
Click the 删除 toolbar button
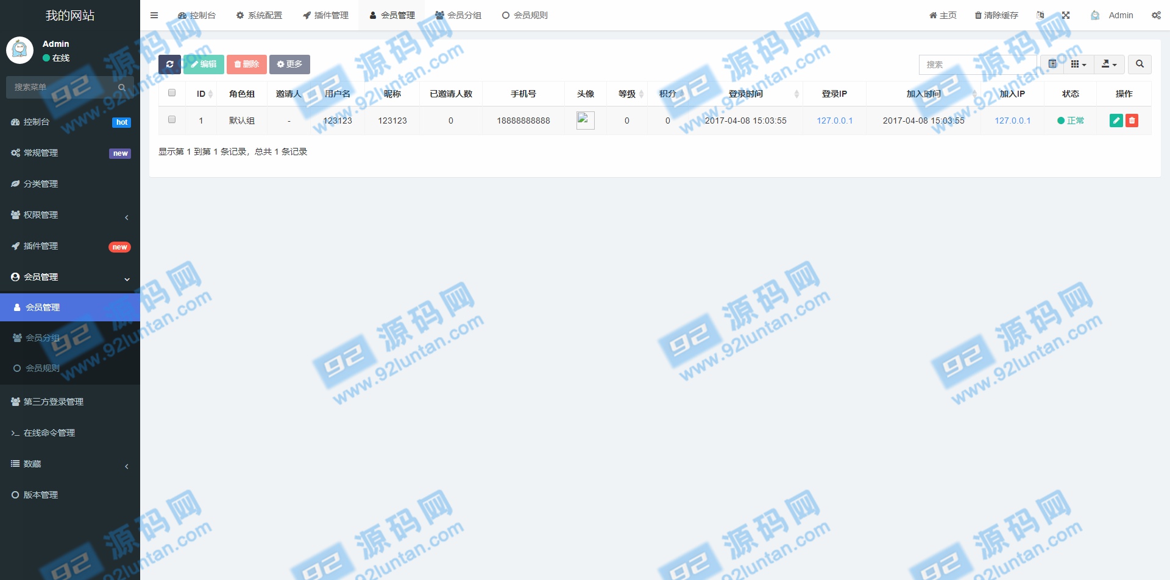(x=247, y=64)
